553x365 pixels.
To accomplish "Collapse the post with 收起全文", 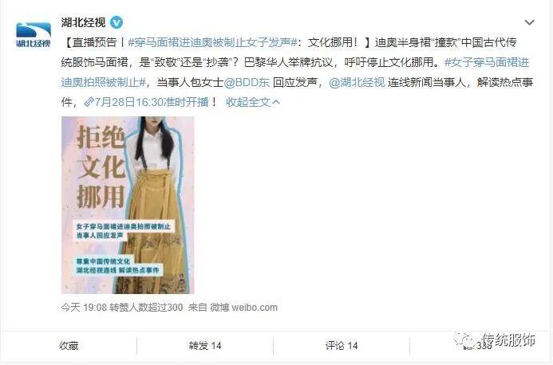I will [x=252, y=102].
